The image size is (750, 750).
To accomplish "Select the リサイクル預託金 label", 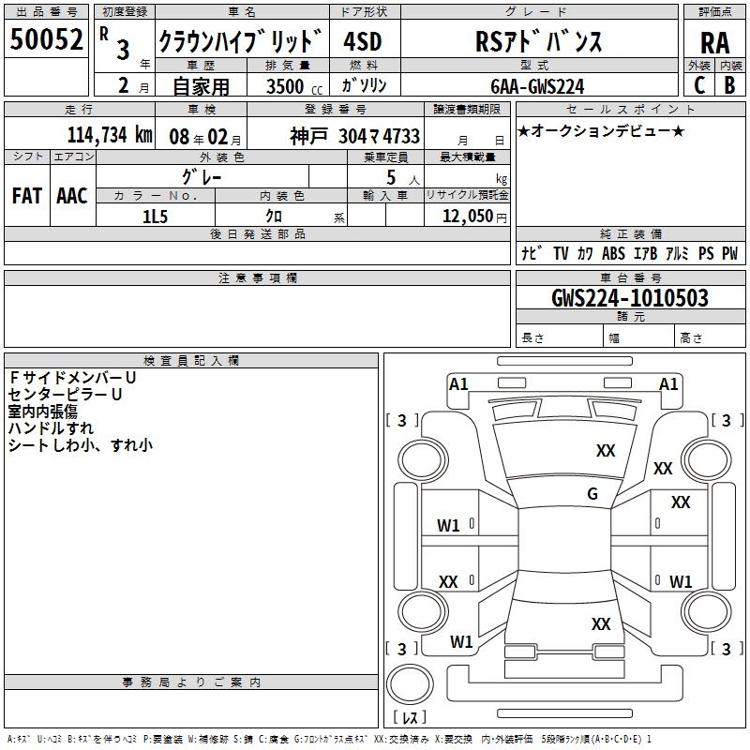I will point(467,195).
